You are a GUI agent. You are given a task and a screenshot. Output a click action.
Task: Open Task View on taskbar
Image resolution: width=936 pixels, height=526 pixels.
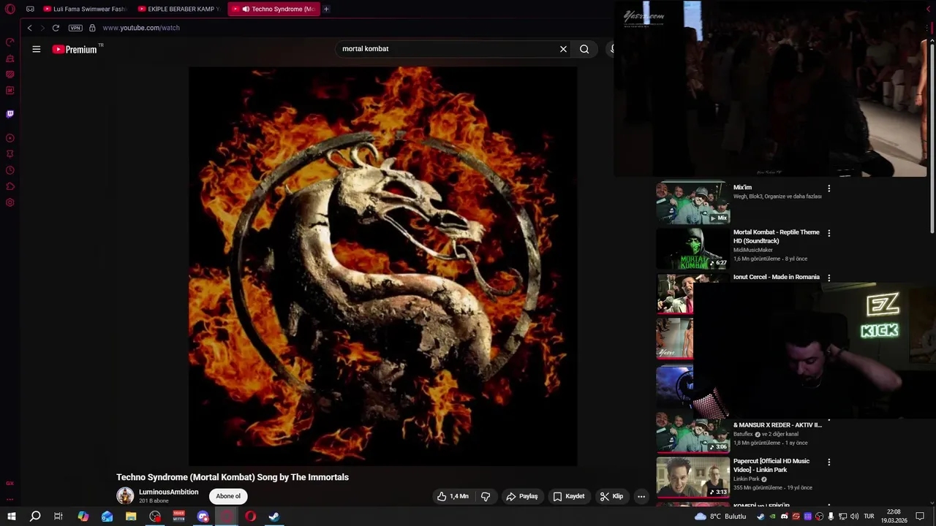[x=58, y=517]
